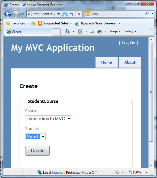Open the Course dropdown list
This screenshot has width=157, height=178.
coord(48,119)
